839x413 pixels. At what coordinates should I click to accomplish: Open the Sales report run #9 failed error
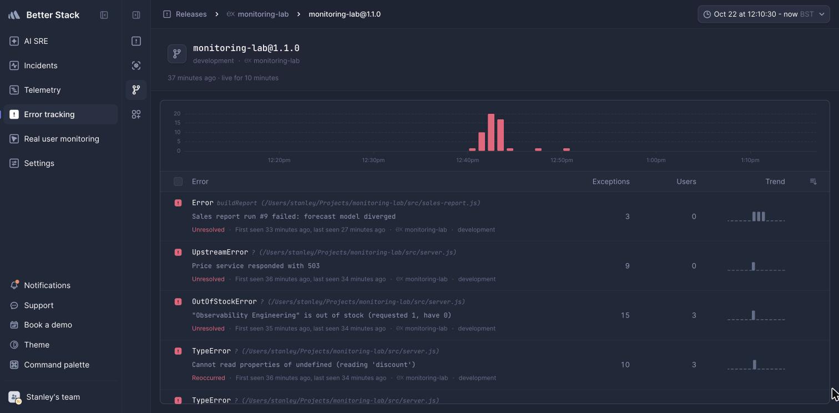pos(294,216)
